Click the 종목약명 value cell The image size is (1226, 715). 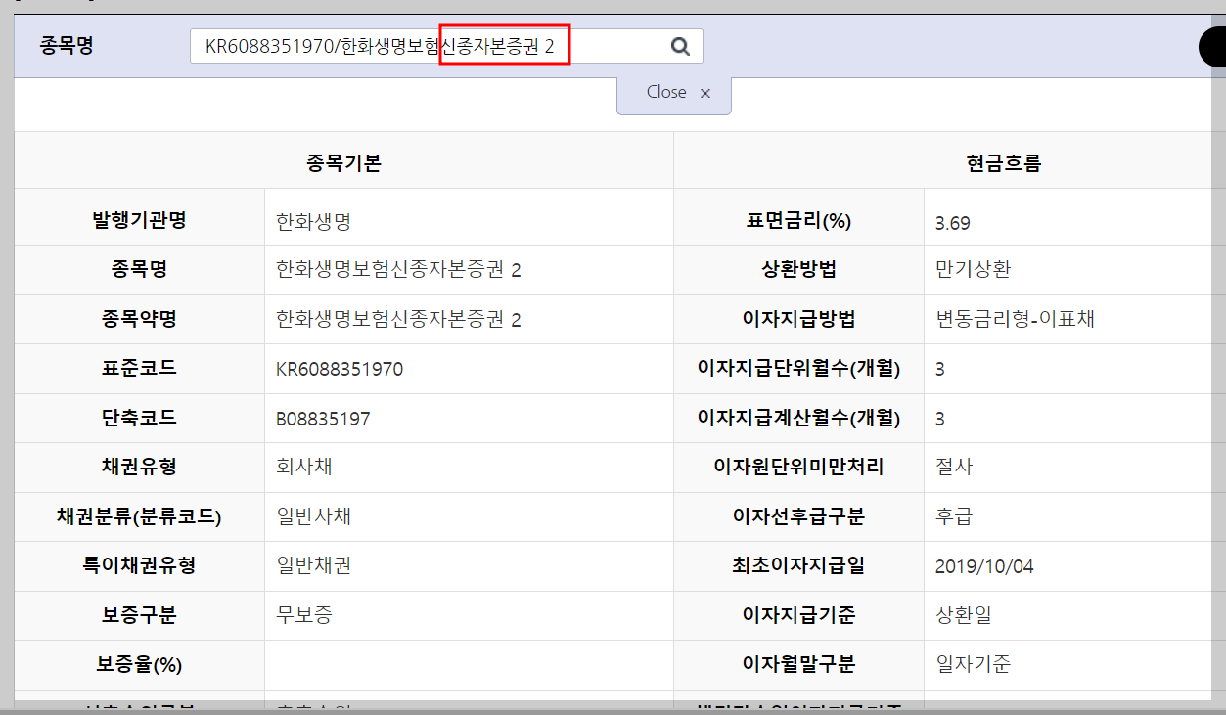pos(469,320)
